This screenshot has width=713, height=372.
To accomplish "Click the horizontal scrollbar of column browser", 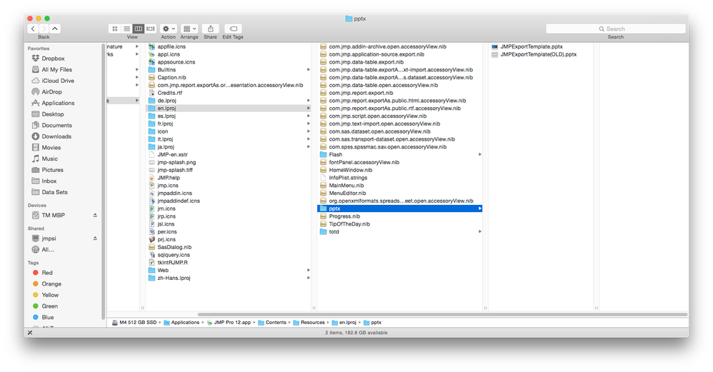I will 442,314.
